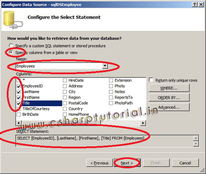Check the Extension column checkbox
206x174 pixels.
pyautogui.click(x=111, y=80)
